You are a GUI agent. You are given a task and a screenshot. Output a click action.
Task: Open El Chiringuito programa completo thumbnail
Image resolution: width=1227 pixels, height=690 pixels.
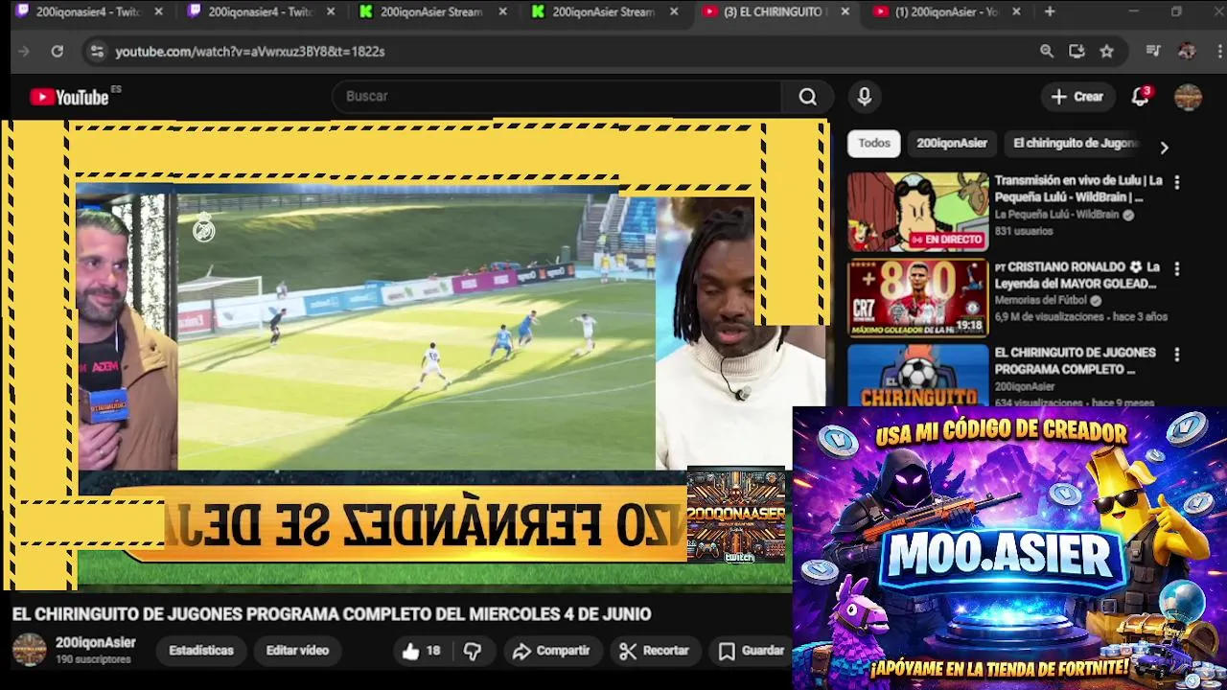click(917, 376)
